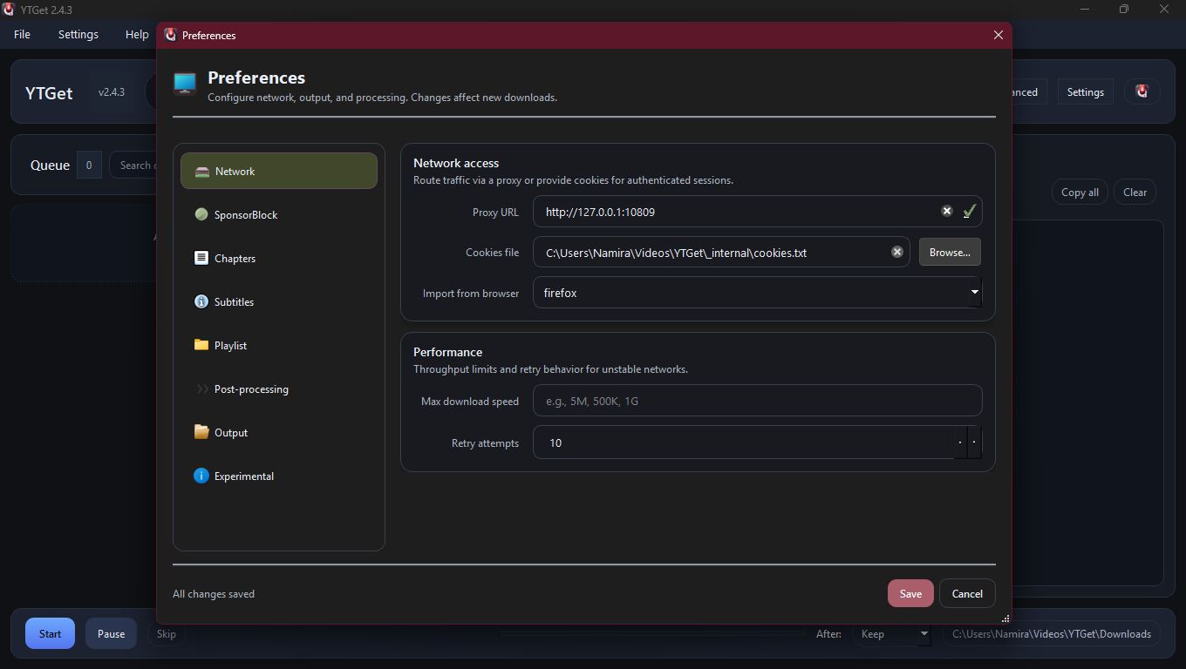This screenshot has width=1186, height=669.
Task: Open the Output preferences section
Action: (x=279, y=432)
